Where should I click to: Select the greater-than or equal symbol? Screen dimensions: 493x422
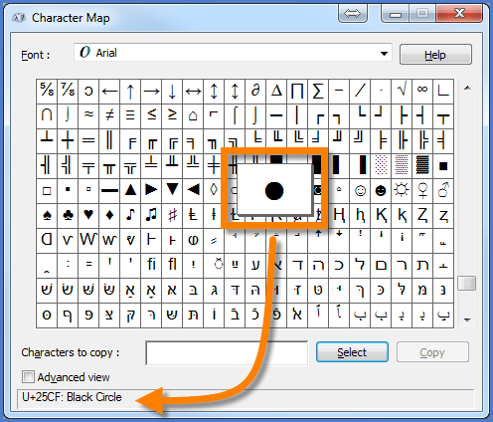click(x=172, y=115)
